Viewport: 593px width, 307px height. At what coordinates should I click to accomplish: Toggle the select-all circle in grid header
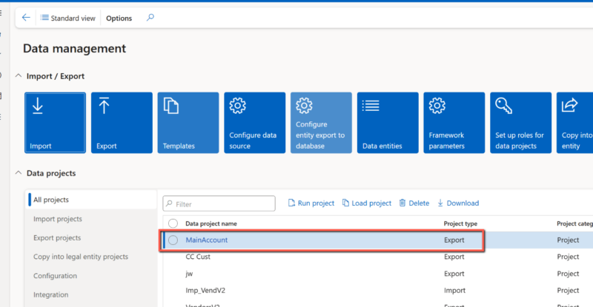173,223
